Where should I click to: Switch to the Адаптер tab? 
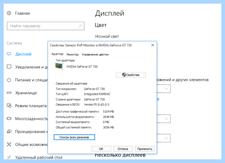(57, 54)
